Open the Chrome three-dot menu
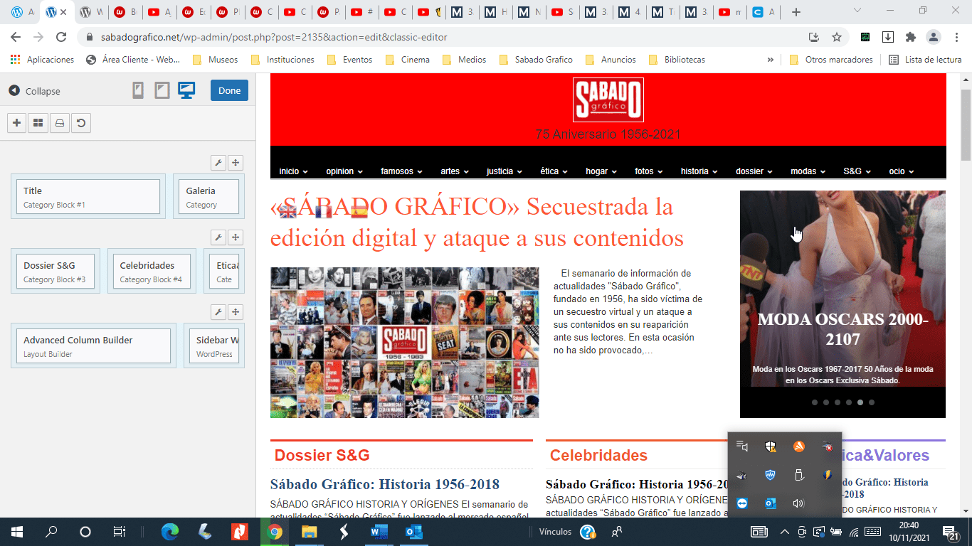Screen dimensions: 972x546 click(x=956, y=37)
